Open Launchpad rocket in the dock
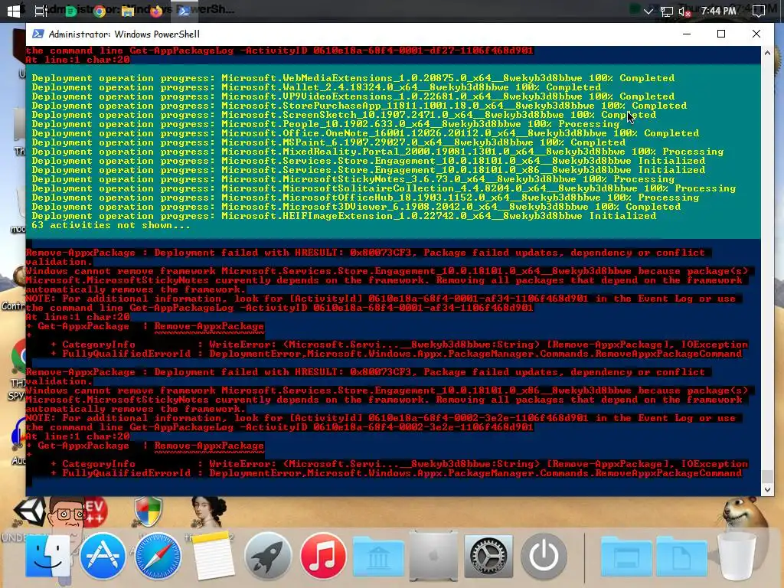 point(268,556)
